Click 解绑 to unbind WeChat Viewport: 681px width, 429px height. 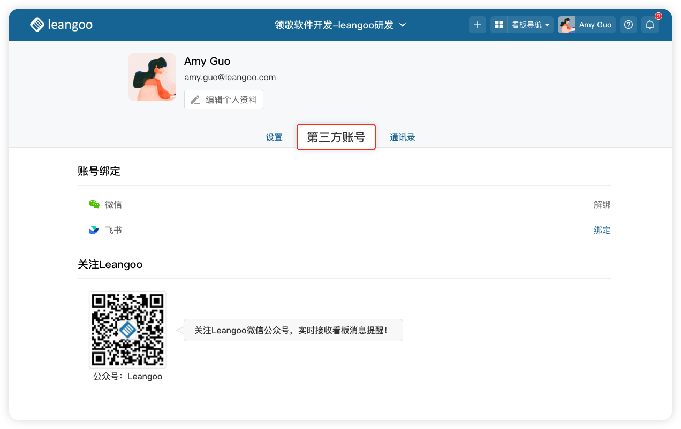pyautogui.click(x=602, y=204)
